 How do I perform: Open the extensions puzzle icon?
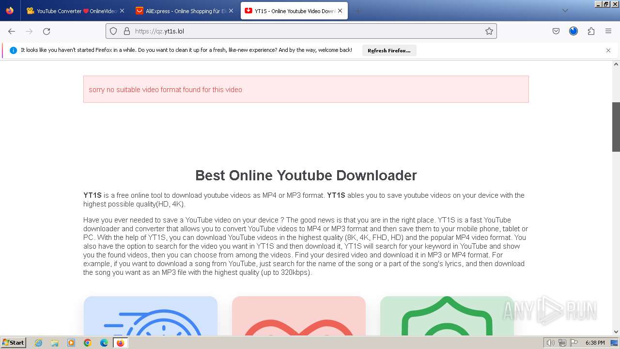591,31
